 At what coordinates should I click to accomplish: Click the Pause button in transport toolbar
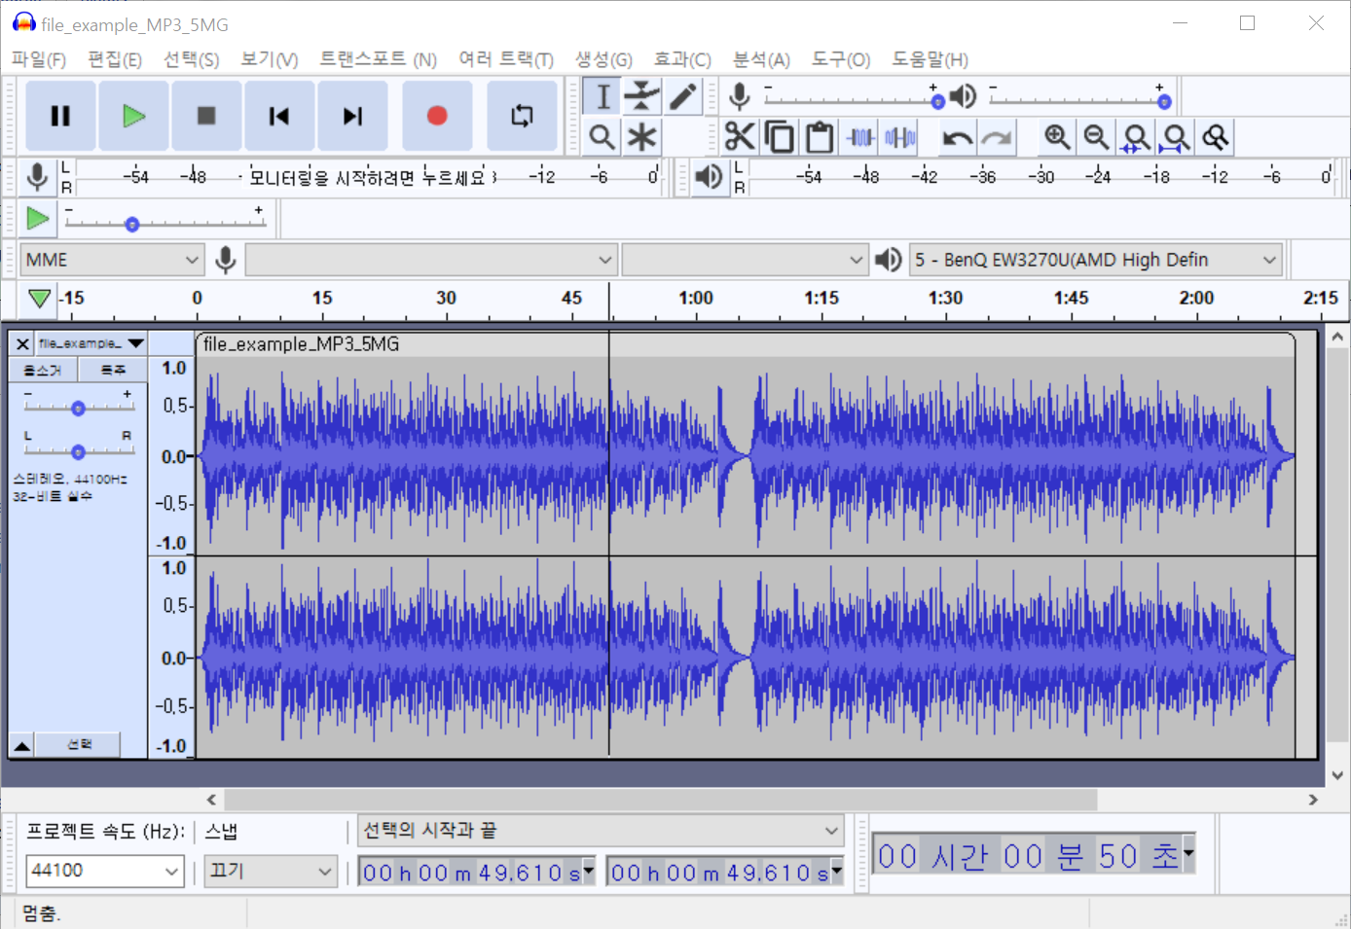tap(60, 116)
